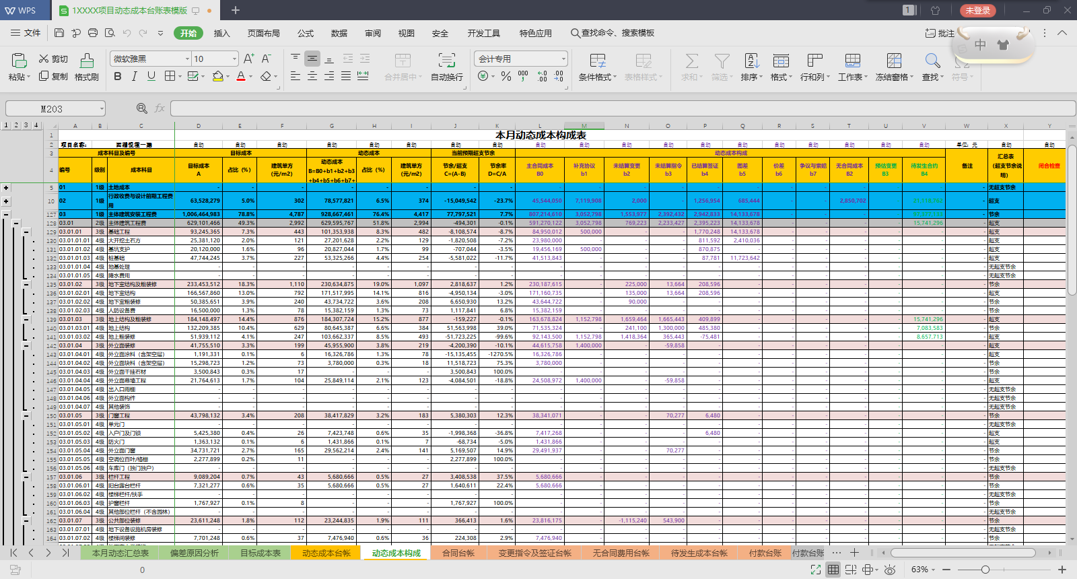Screen dimensions: 1077x579
Task: Open the 插入 (Insert) ribbon tab
Action: [x=221, y=33]
